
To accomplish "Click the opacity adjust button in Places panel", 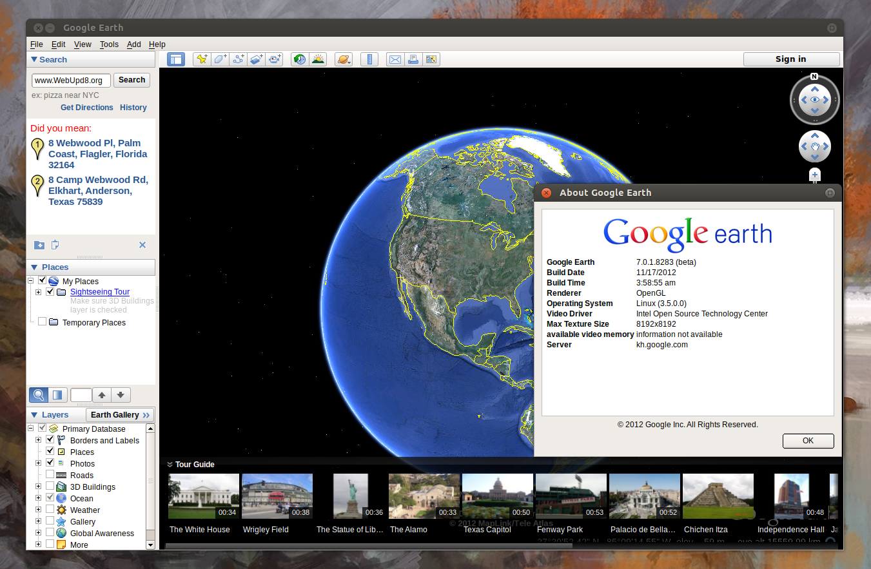I will pyautogui.click(x=57, y=395).
